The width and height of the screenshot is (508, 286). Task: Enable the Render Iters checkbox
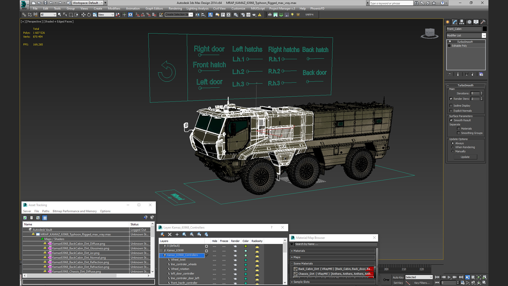tap(451, 99)
